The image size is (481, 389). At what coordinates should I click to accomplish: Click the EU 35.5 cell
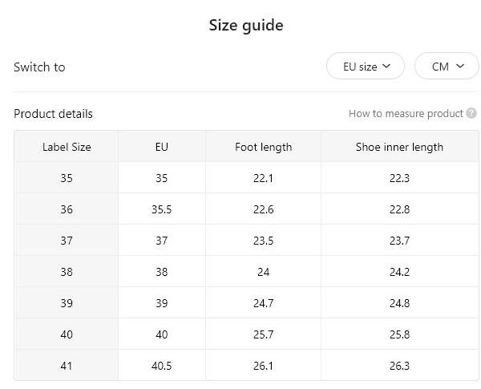(162, 209)
